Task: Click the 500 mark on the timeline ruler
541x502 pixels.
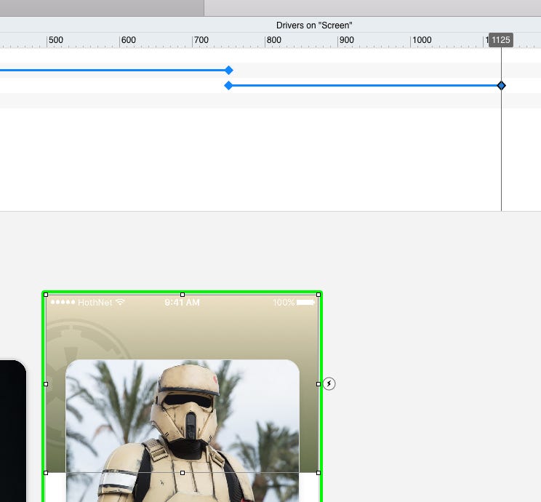Action: coord(55,40)
